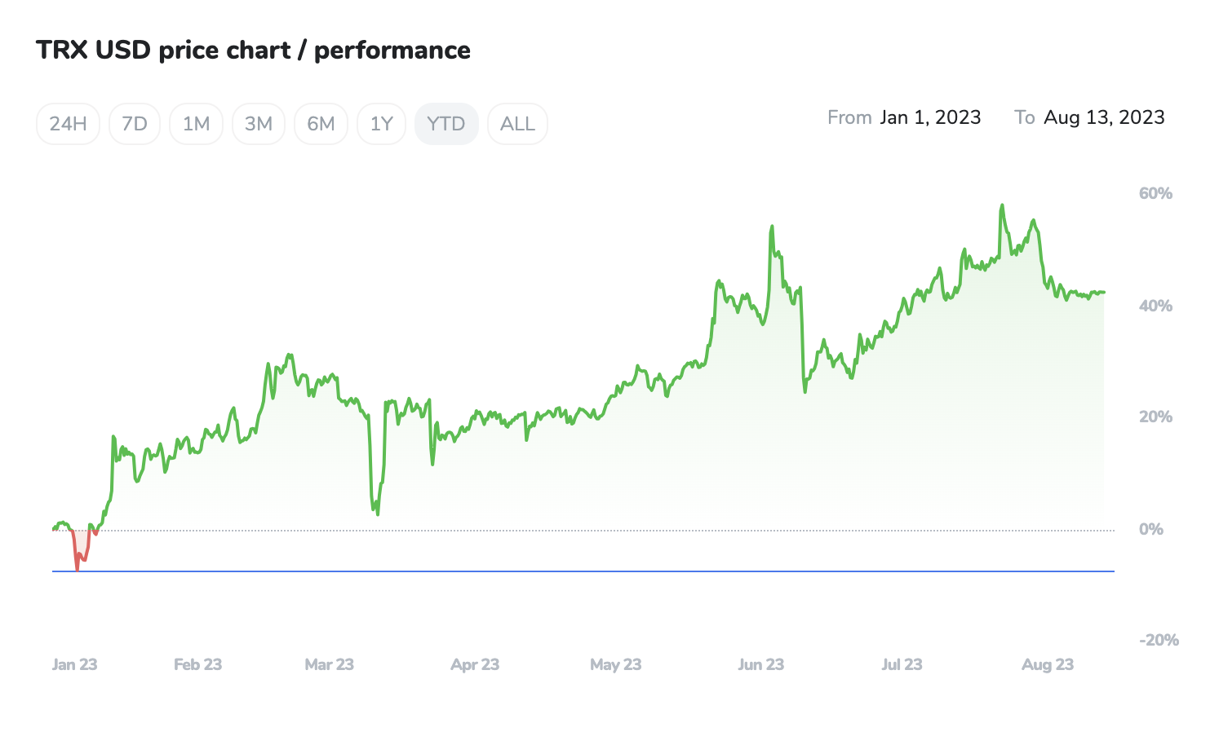This screenshot has height=732, width=1219.
Task: Click the Jun 23 axis label
Action: click(x=760, y=664)
